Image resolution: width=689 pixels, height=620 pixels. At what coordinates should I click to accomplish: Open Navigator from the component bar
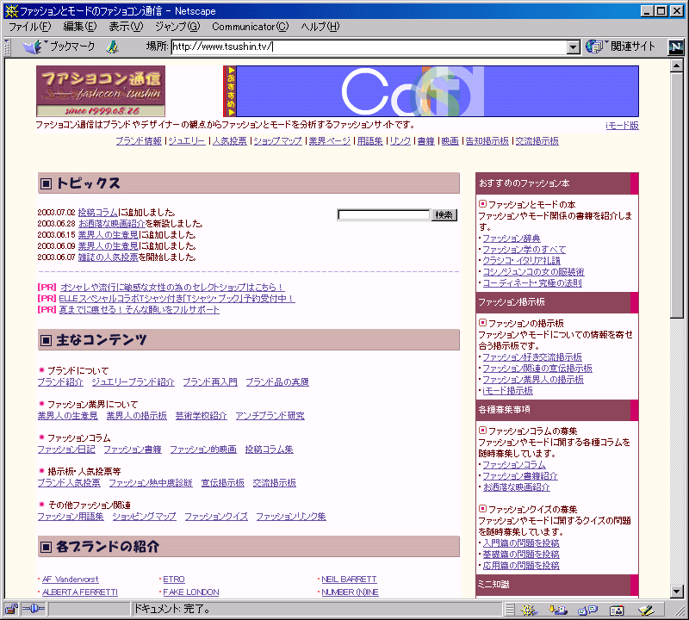[x=529, y=610]
